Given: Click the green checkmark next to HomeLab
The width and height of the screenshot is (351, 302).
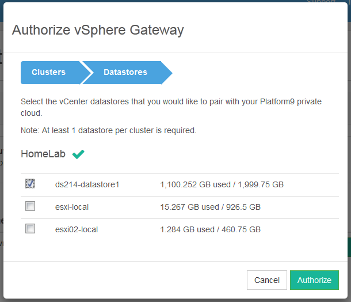Looking at the screenshot, I should 78,154.
